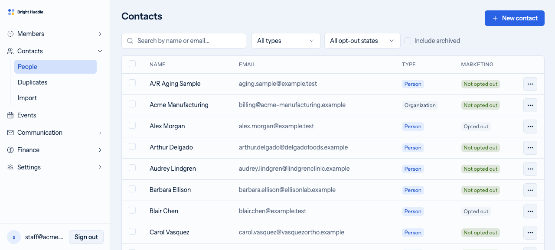The width and height of the screenshot is (555, 250).
Task: Select the Audrey Lindgren row checkbox
Action: coord(132,168)
